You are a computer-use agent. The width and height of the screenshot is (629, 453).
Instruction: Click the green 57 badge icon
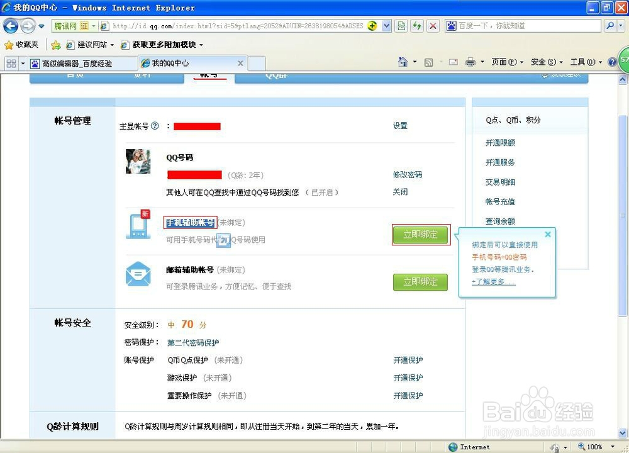pos(623,60)
